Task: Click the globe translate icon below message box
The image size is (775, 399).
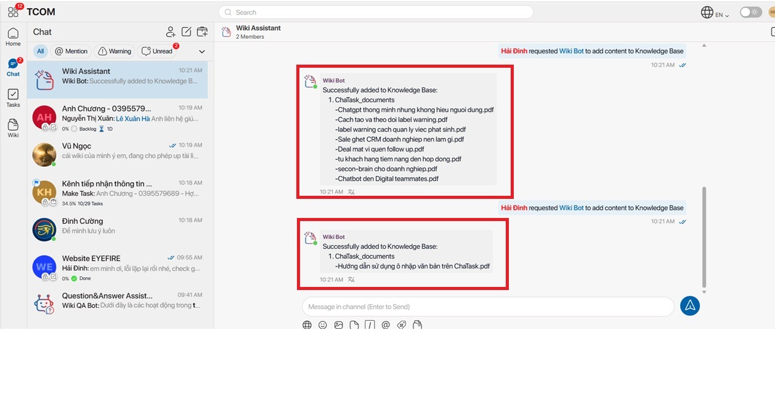Action: click(x=307, y=324)
